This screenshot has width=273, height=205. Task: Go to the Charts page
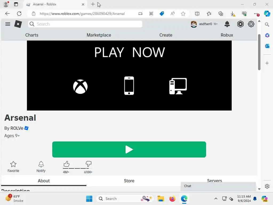coord(32,35)
